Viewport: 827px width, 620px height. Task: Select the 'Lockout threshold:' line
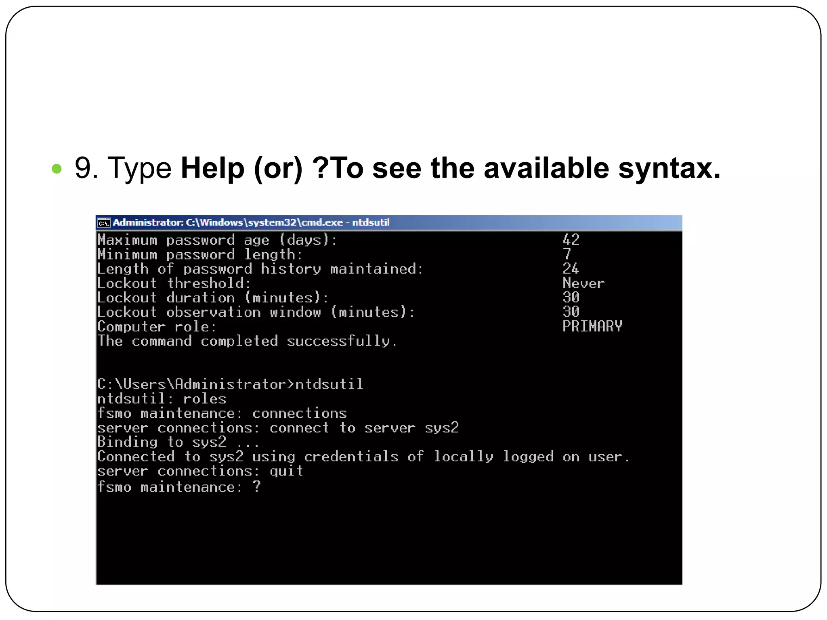click(x=174, y=283)
